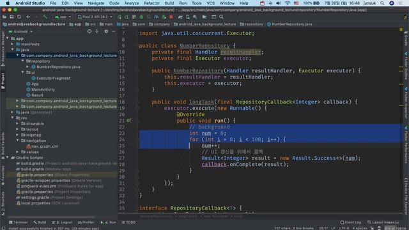Open the Refactor menu
Image resolution: width=409 pixels, height=230 pixels.
(x=151, y=3)
